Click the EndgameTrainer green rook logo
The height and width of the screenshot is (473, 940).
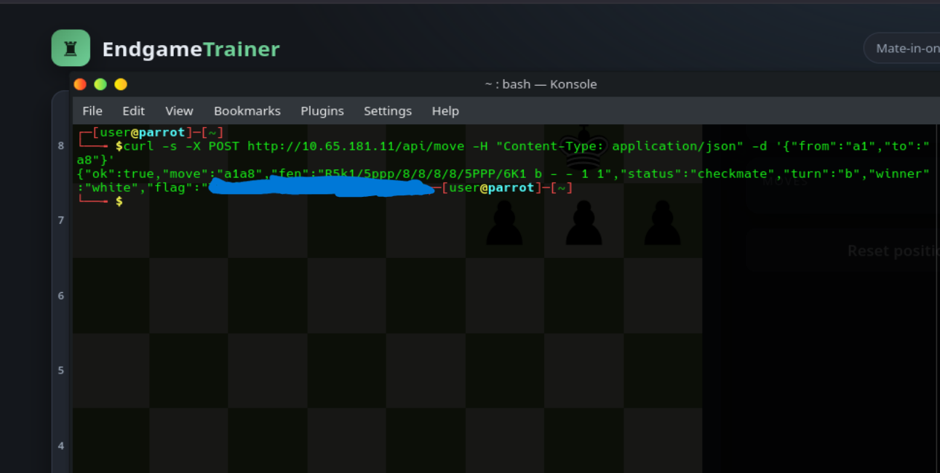71,48
